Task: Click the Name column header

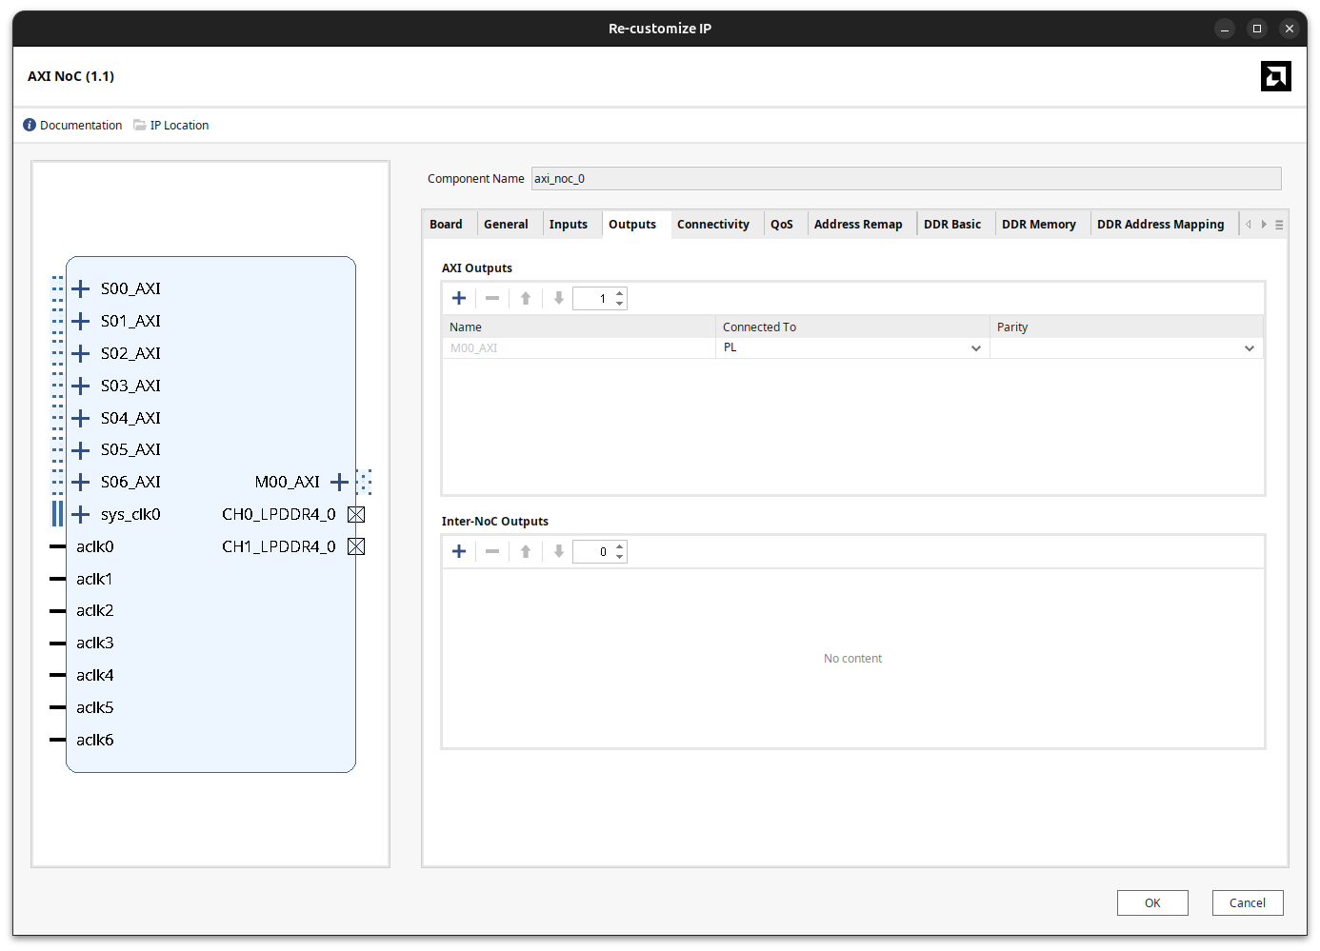Action: [x=579, y=327]
